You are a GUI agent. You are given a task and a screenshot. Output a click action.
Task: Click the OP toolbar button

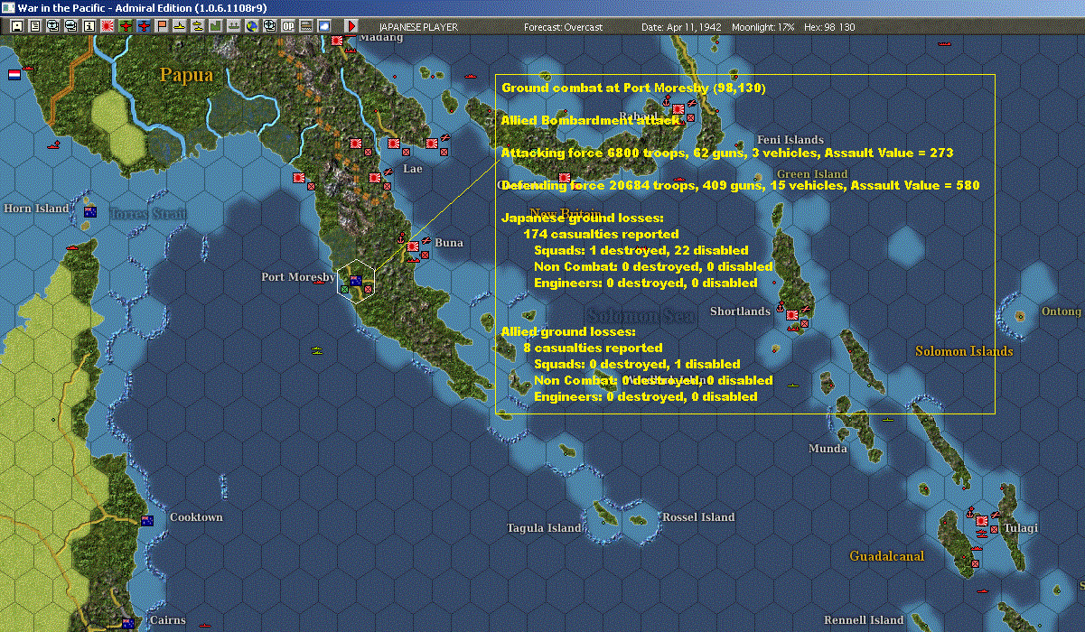(x=288, y=26)
